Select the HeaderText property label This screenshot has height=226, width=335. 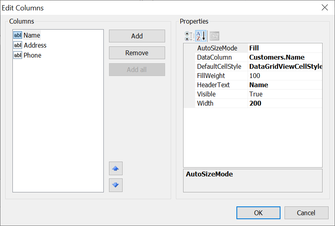point(213,85)
